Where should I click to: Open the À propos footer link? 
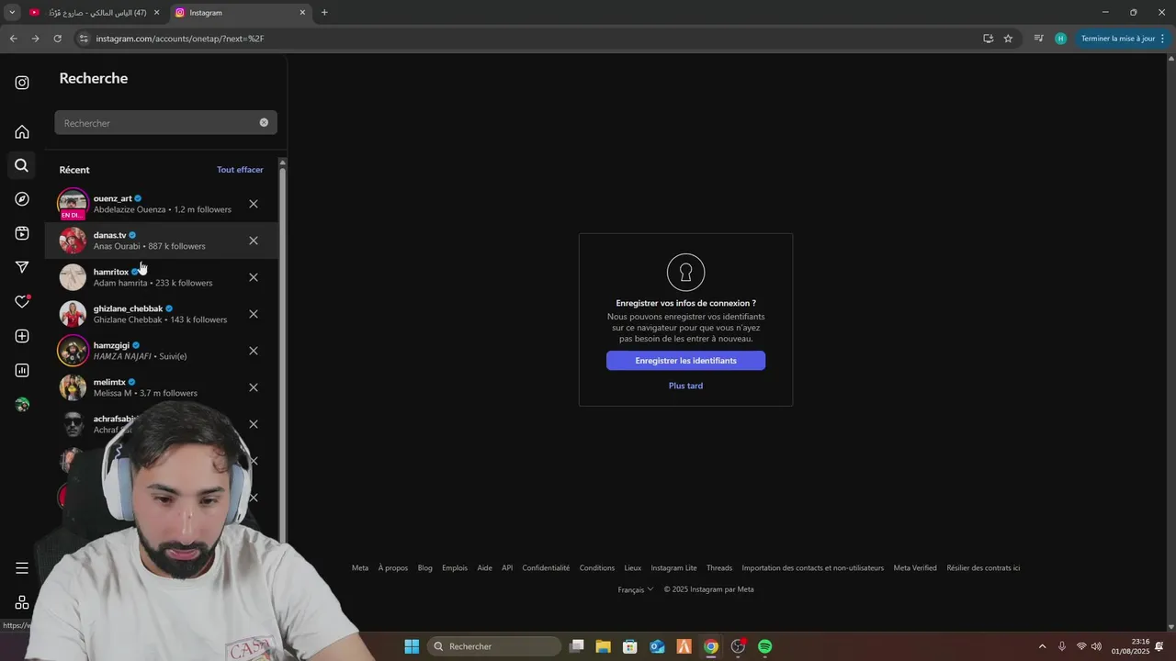393,567
